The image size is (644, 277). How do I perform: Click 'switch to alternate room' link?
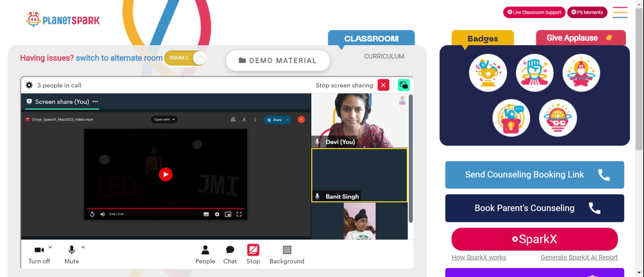pos(119,58)
